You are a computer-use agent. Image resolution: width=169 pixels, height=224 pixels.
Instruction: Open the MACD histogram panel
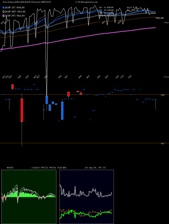(29, 197)
